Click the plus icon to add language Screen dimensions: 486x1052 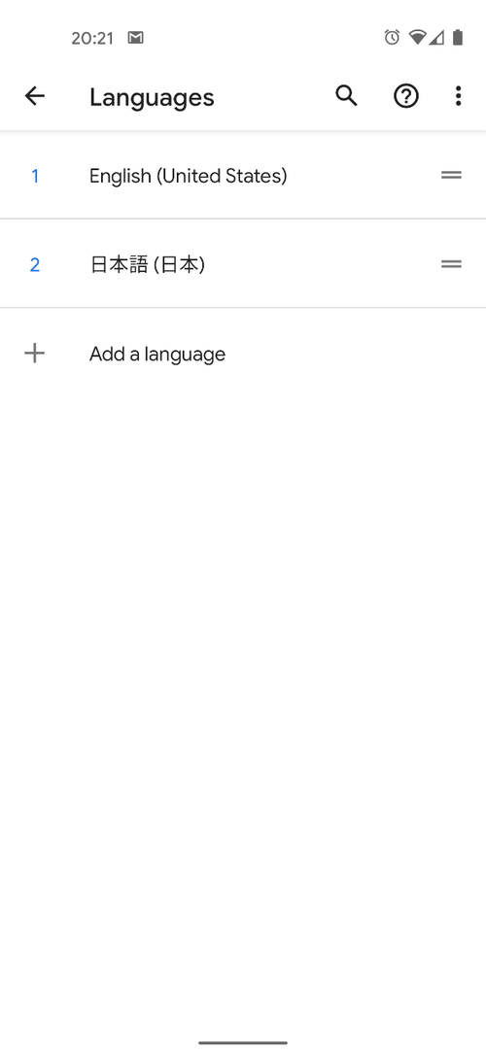(34, 353)
